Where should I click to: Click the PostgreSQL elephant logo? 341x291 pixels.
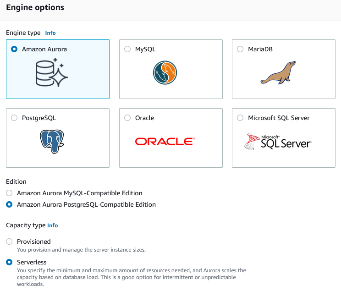[52, 141]
